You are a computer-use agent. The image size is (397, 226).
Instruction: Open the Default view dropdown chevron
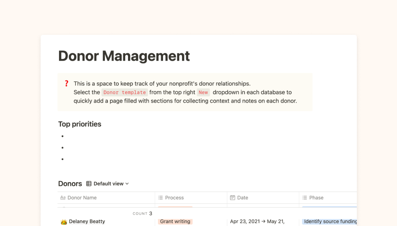click(127, 184)
